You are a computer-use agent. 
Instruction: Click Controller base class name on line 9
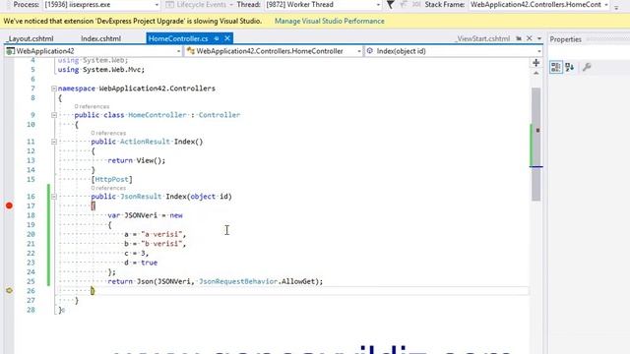tap(219, 115)
